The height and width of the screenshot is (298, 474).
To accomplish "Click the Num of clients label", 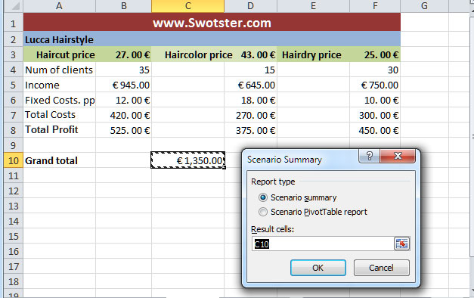I will point(60,70).
